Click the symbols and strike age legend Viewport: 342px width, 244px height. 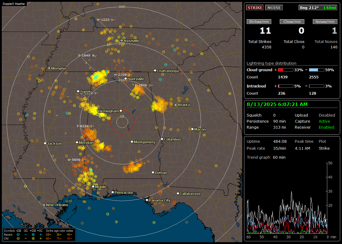[39, 235]
